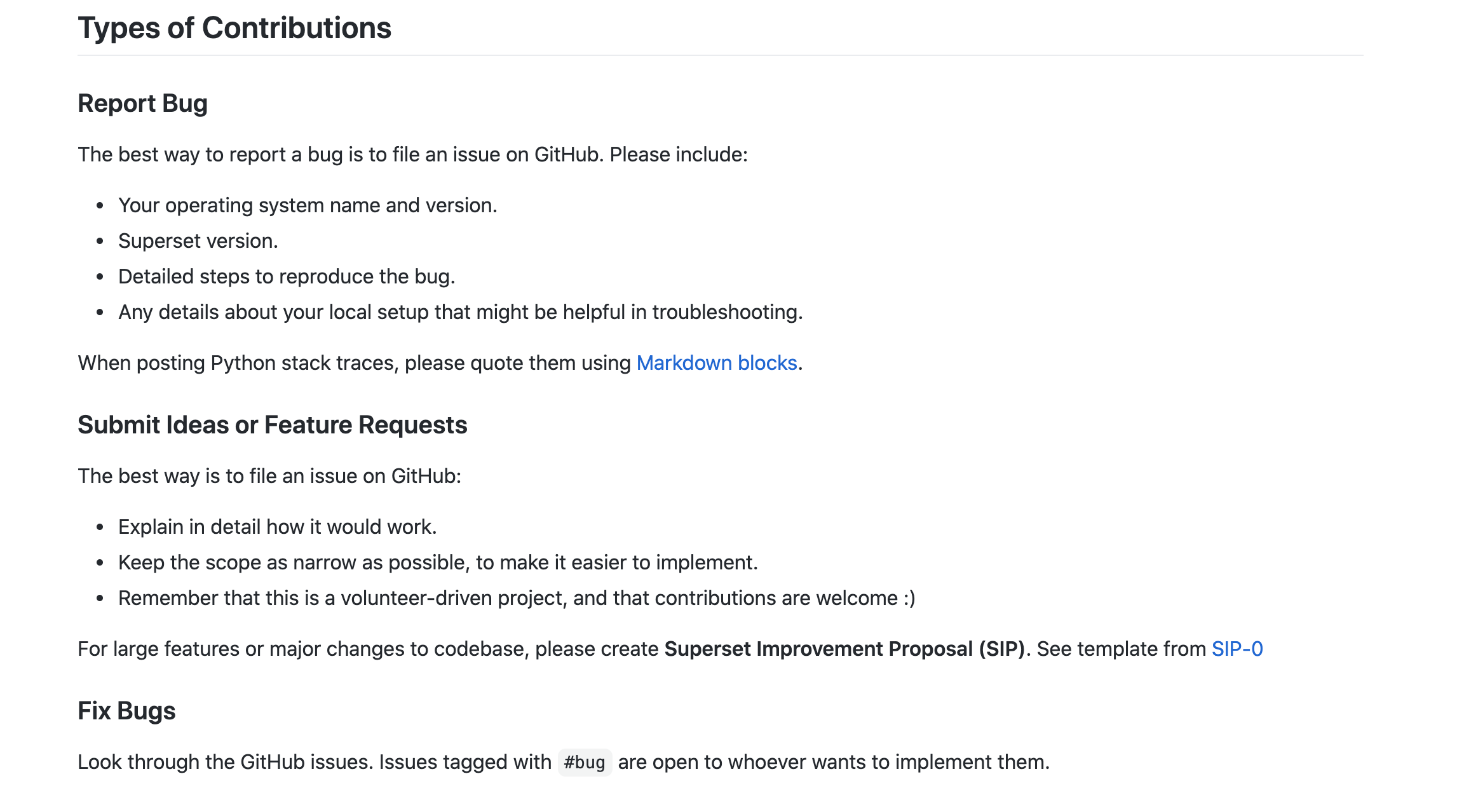Click 'The best way is to file an issue' paragraph
The image size is (1464, 788).
click(x=269, y=476)
